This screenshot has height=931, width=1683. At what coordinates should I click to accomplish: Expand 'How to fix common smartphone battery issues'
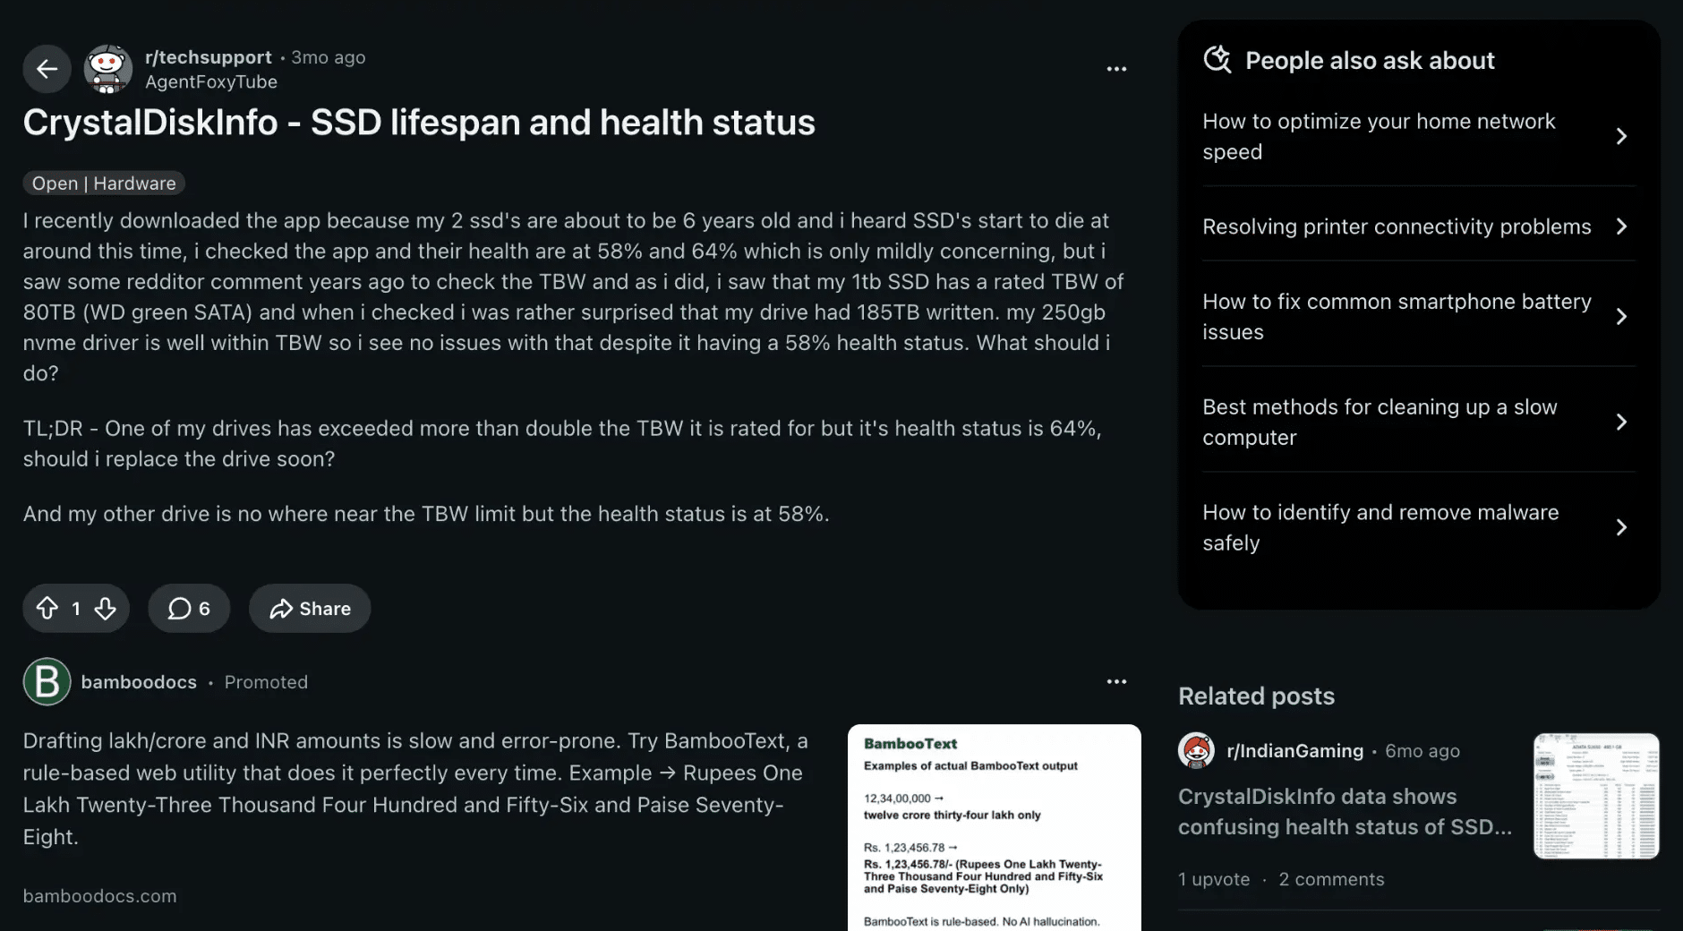point(1419,317)
